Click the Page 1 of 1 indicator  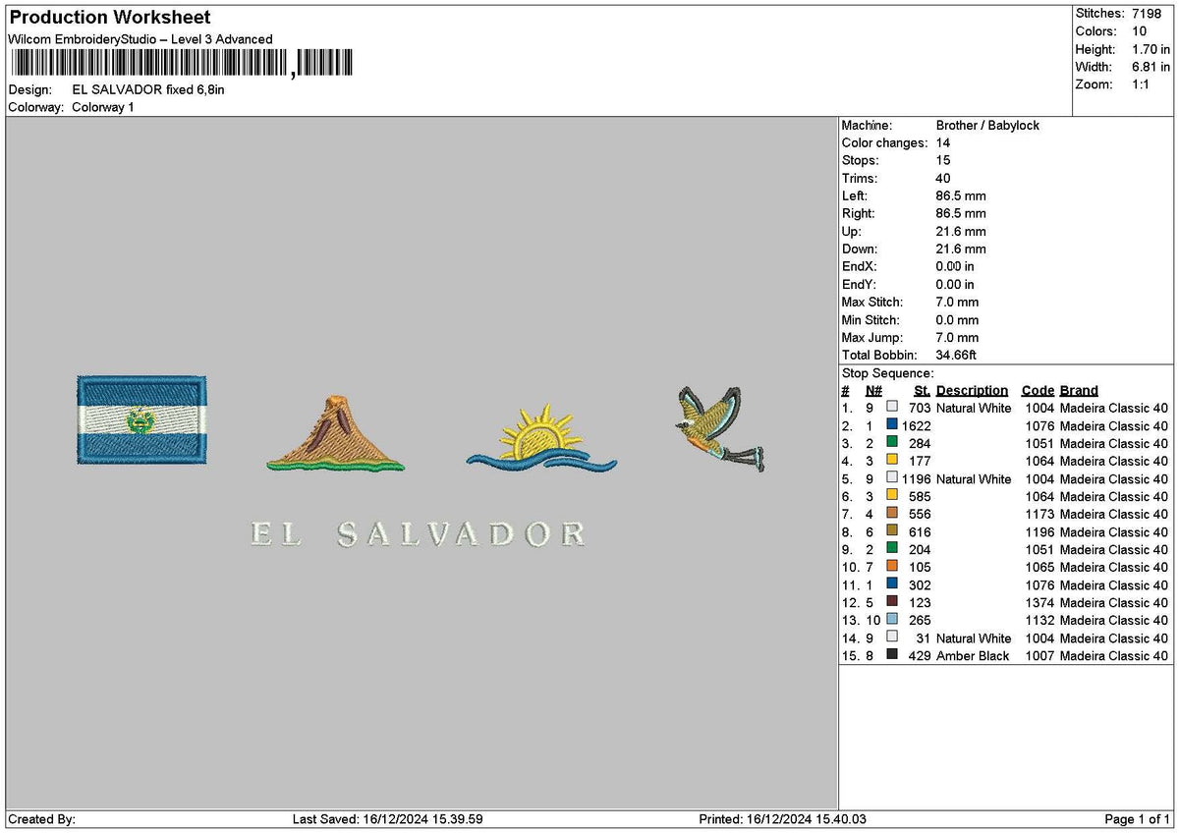point(1138,819)
